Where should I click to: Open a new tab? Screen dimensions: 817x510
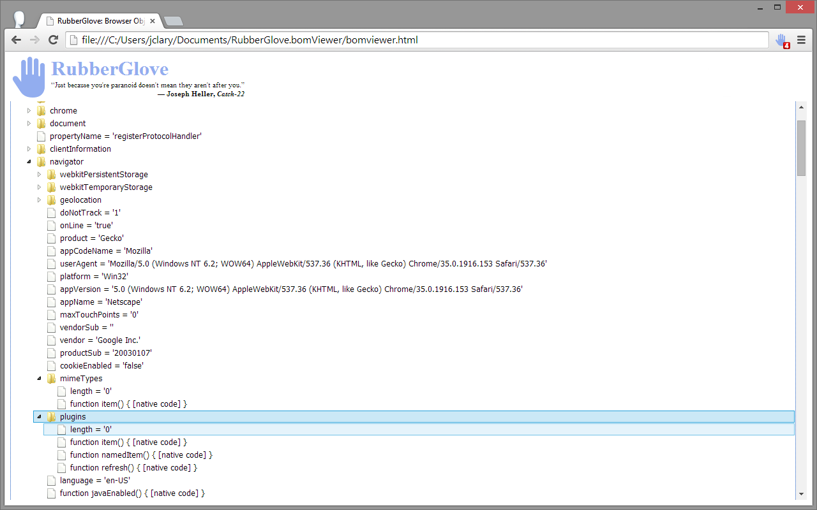click(174, 22)
